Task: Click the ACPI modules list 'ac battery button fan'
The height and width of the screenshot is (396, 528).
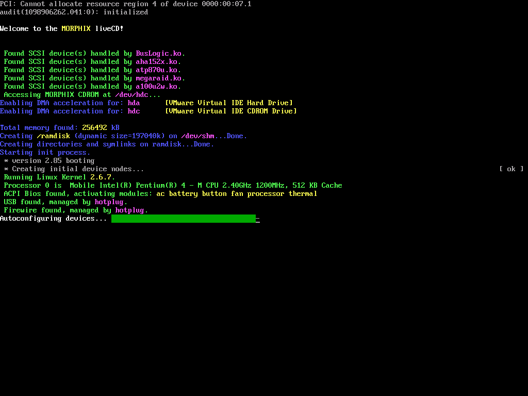Action: click(x=237, y=194)
